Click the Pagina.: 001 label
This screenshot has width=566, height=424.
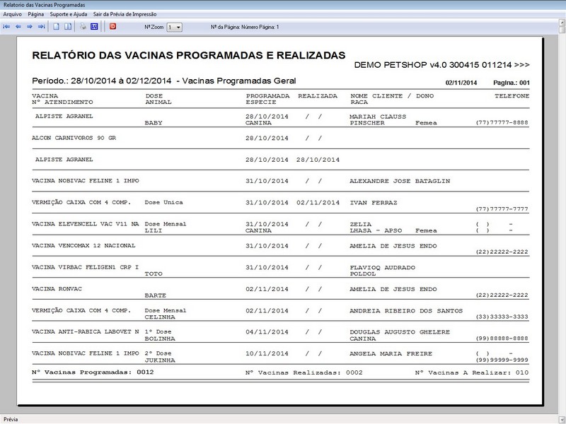[512, 83]
